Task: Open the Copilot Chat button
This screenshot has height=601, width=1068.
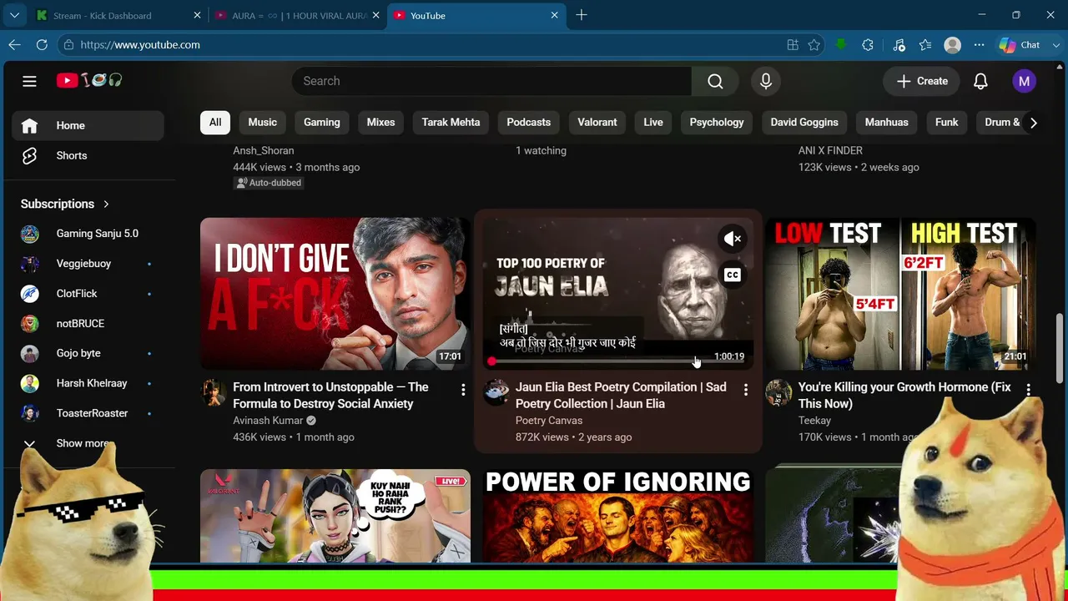Action: (1020, 45)
